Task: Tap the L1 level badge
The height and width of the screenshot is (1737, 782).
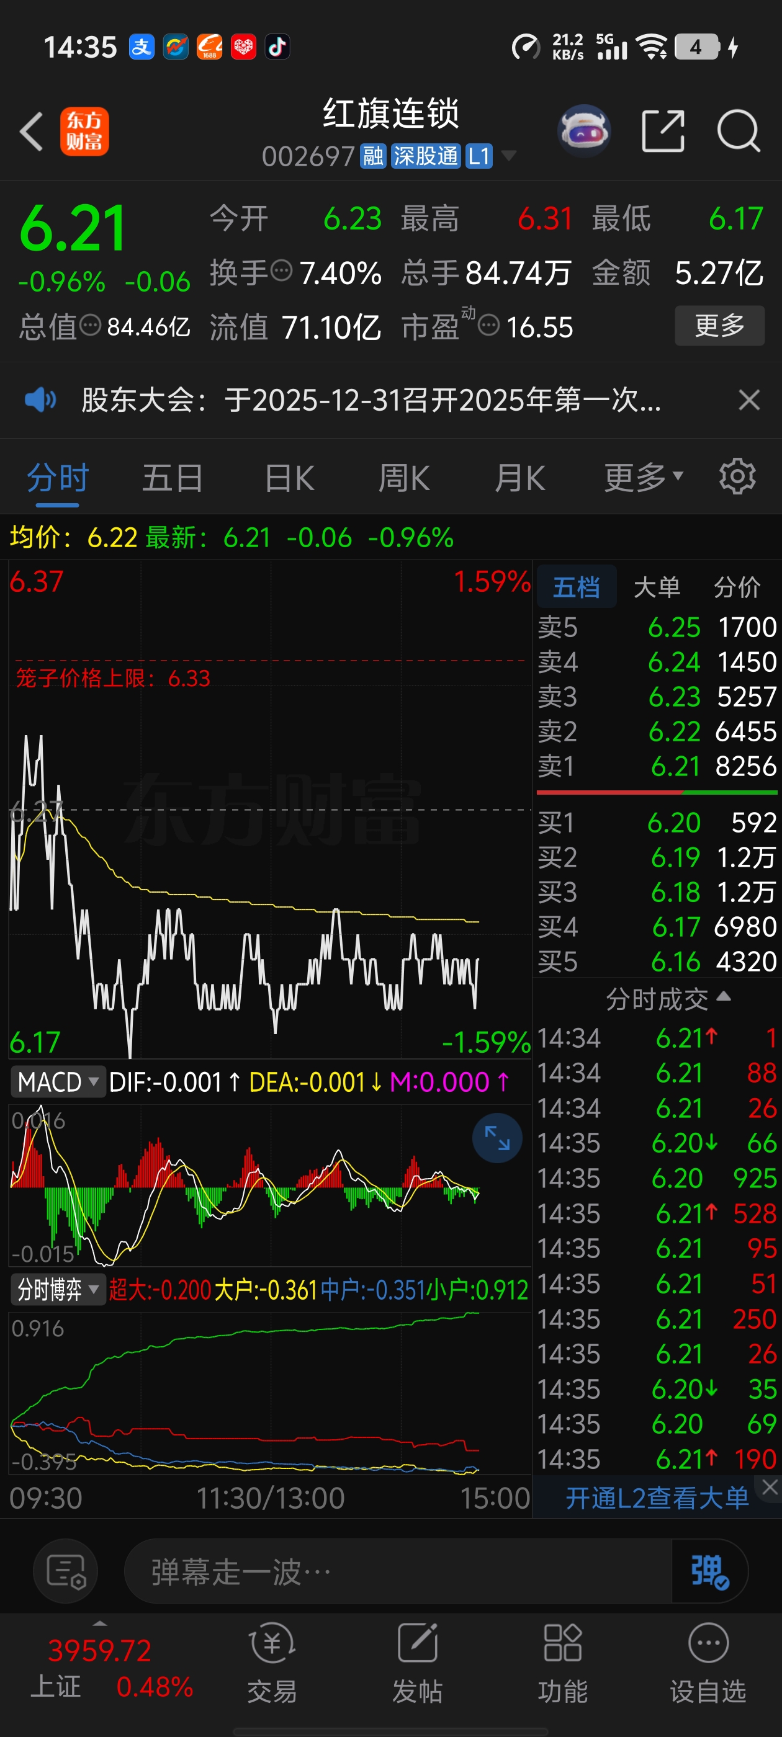Action: click(x=479, y=156)
